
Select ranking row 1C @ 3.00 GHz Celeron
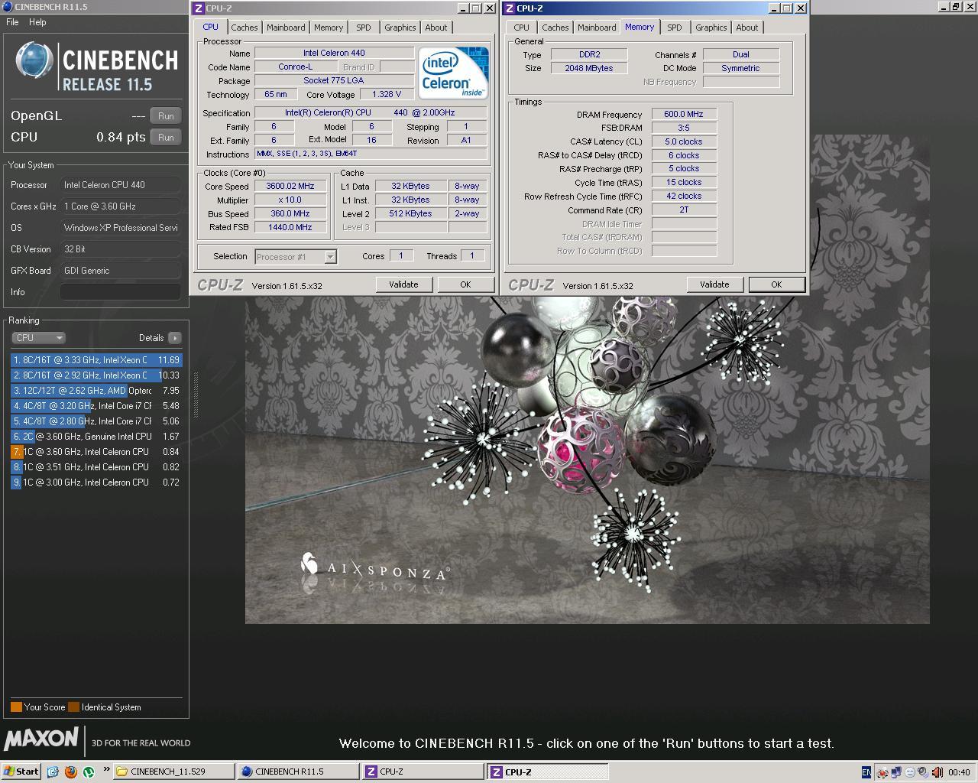[x=96, y=482]
